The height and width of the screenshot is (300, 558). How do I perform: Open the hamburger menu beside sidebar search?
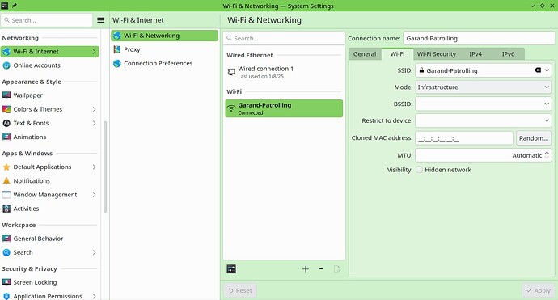click(x=101, y=20)
